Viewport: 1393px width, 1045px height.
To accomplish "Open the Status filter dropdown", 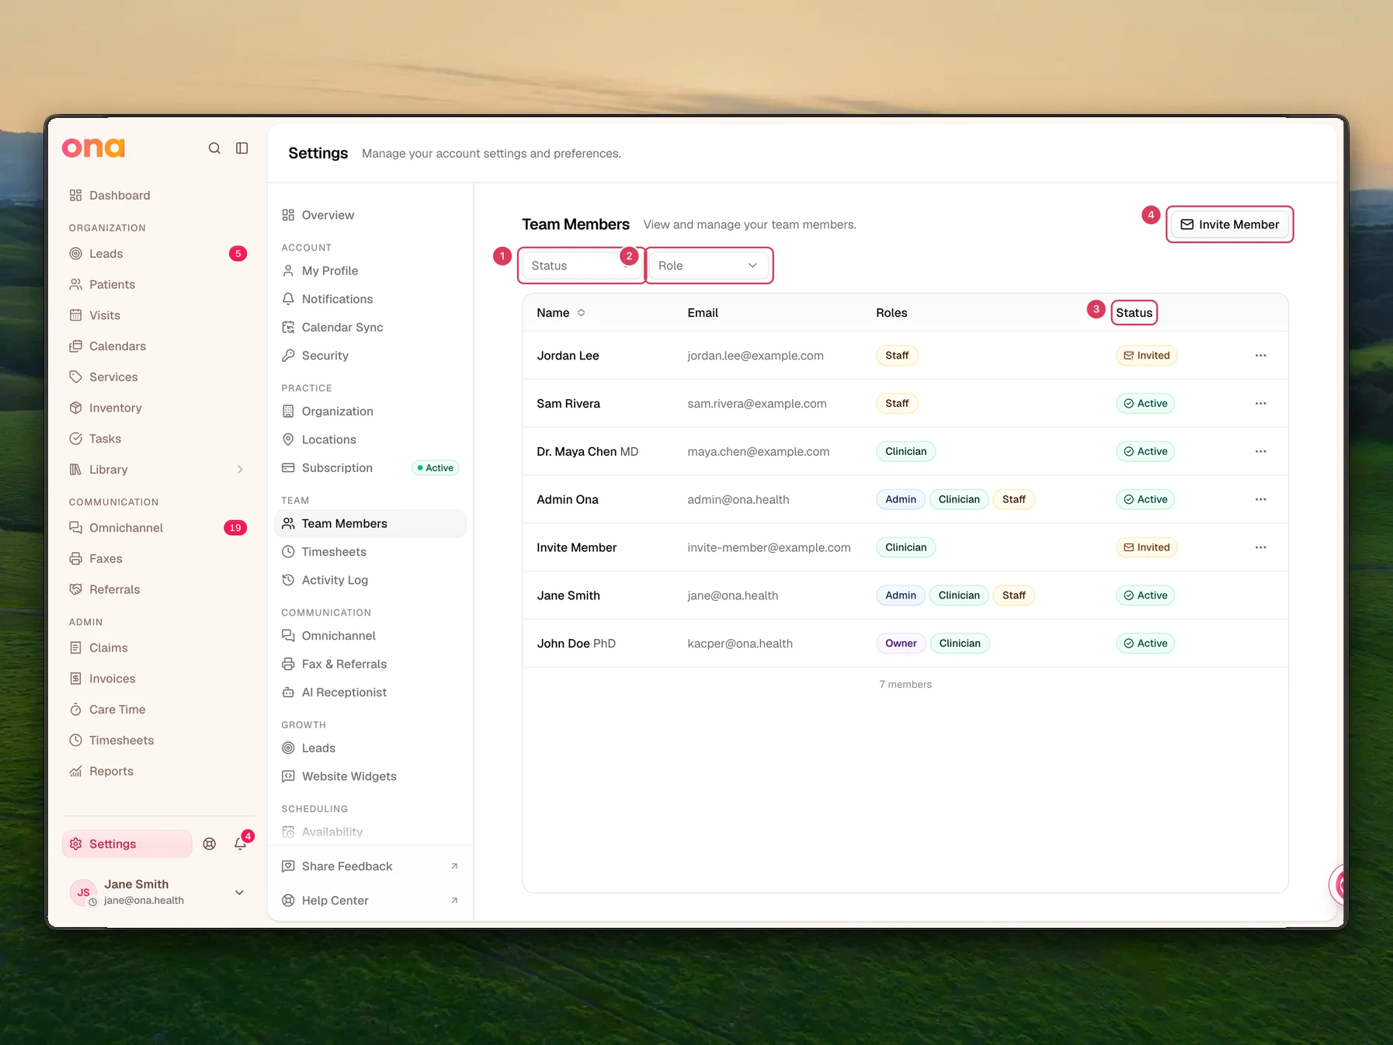I will click(x=581, y=266).
